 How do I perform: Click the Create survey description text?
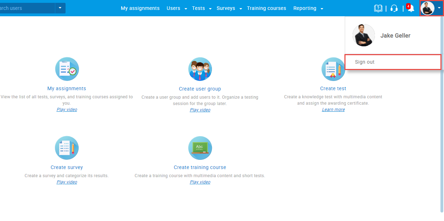(67, 176)
